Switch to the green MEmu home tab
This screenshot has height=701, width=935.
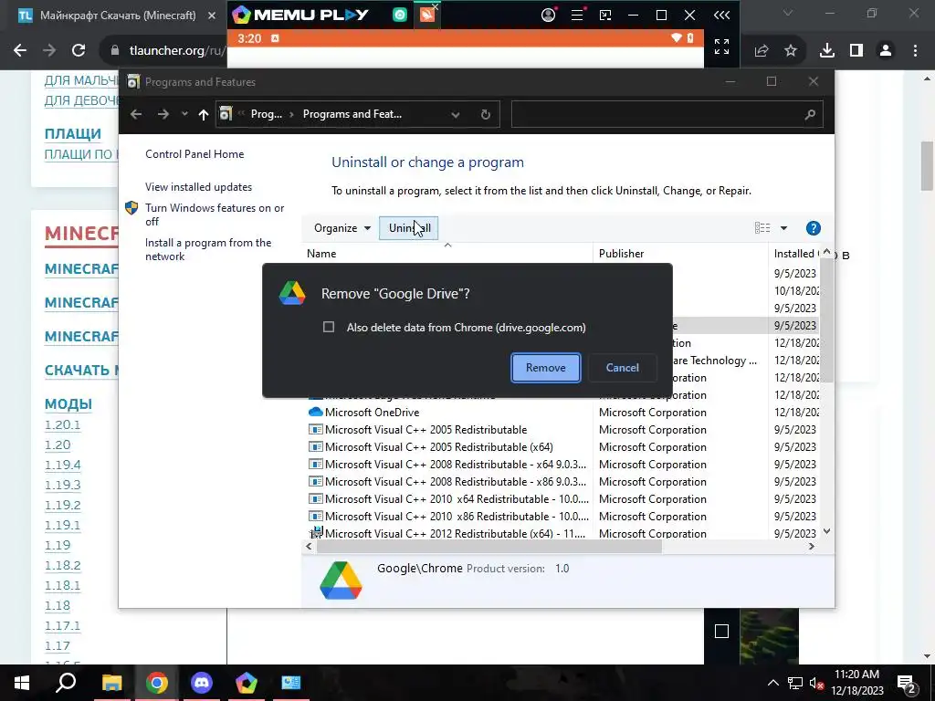(400, 15)
